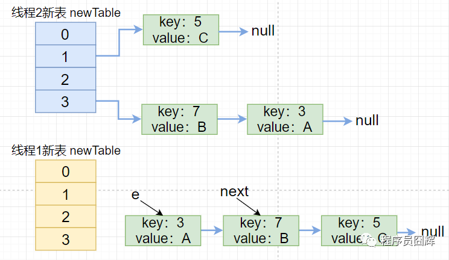The height and width of the screenshot is (260, 449).
Task: Click the "线程2新表 newTable" title
Action: tap(66, 13)
